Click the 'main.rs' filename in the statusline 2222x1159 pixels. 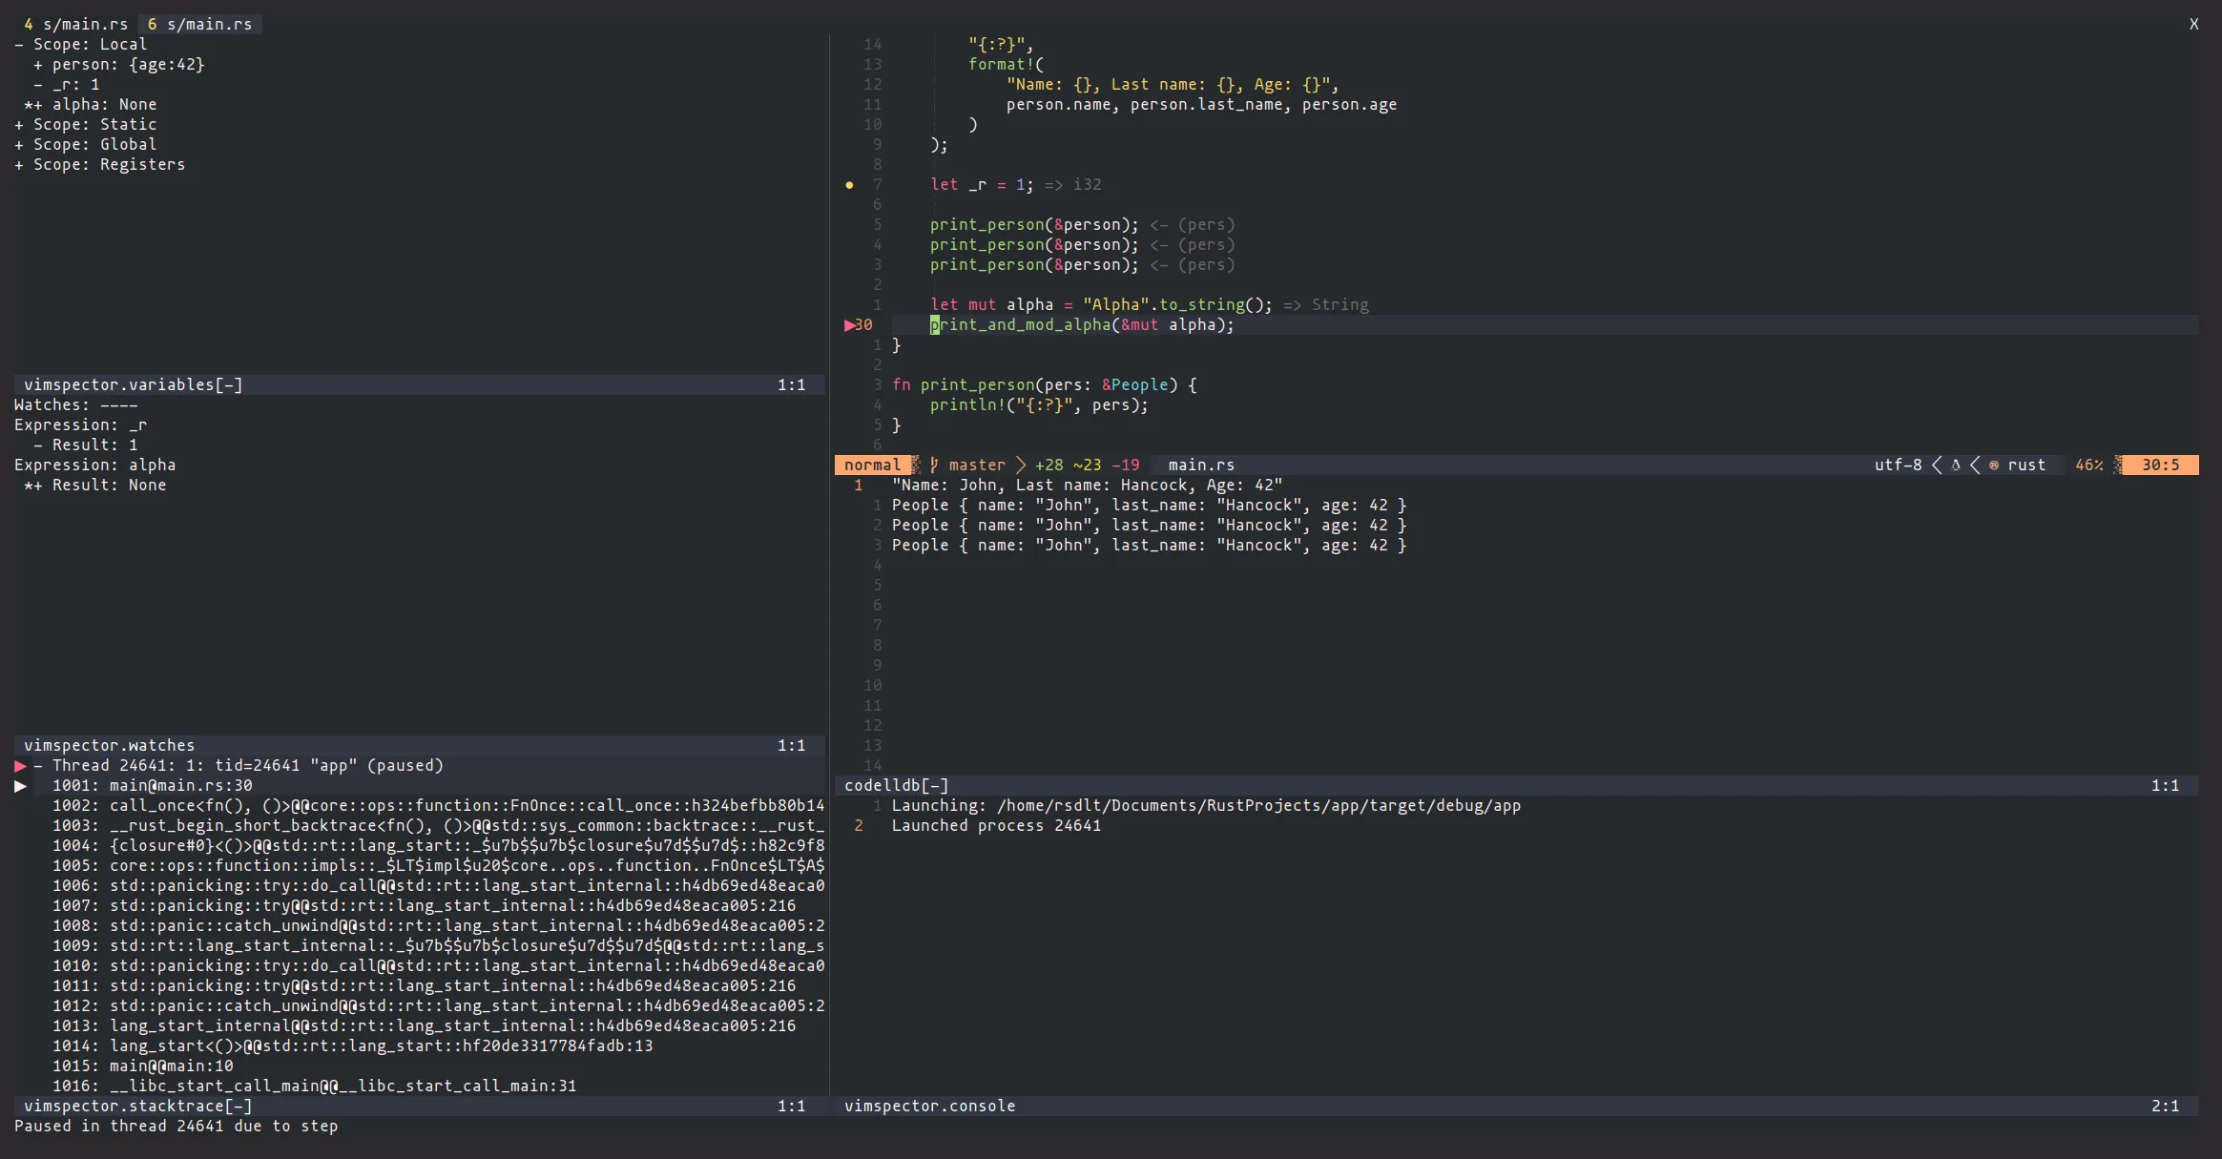click(1201, 465)
